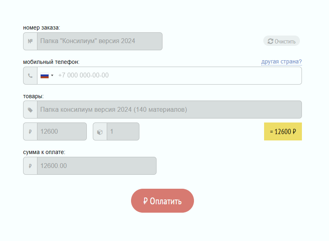Click the 'сумма к оплате:' label
This screenshot has height=241, width=329.
[x=44, y=152]
